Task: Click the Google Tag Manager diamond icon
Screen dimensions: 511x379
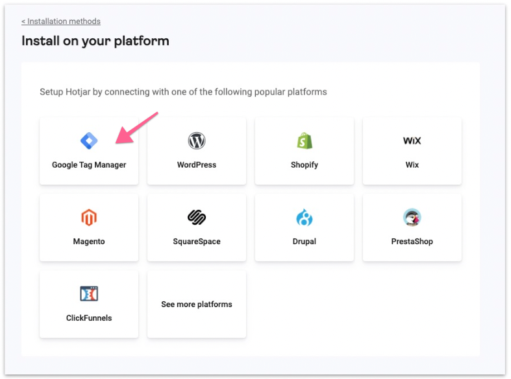Action: click(x=89, y=141)
